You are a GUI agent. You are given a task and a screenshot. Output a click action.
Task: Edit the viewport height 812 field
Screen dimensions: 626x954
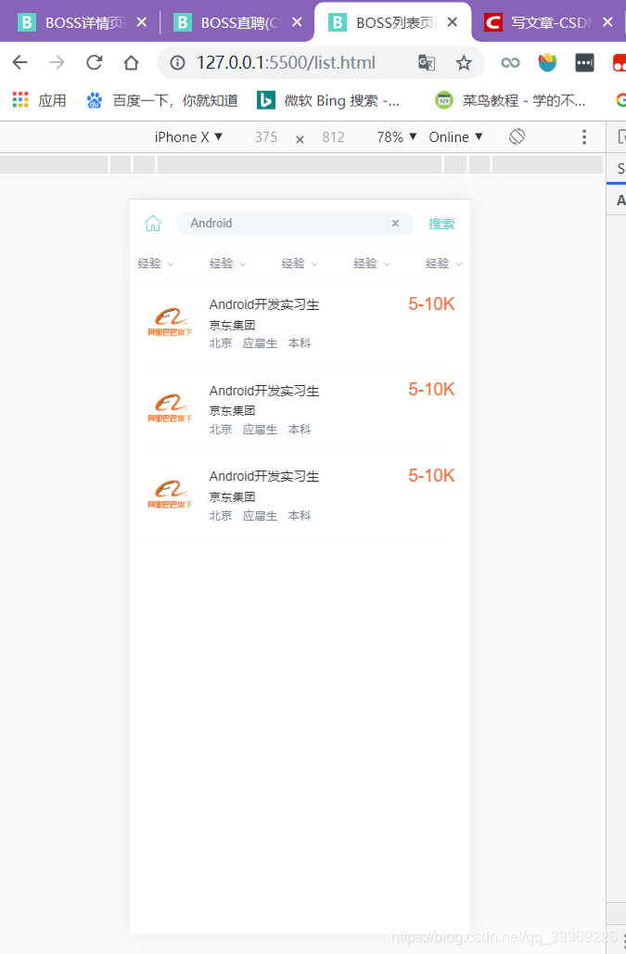(333, 137)
